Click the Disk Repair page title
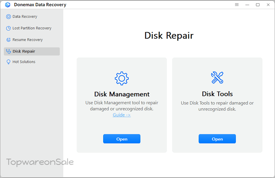Viewport: 275px width, 178px height. 169,35
